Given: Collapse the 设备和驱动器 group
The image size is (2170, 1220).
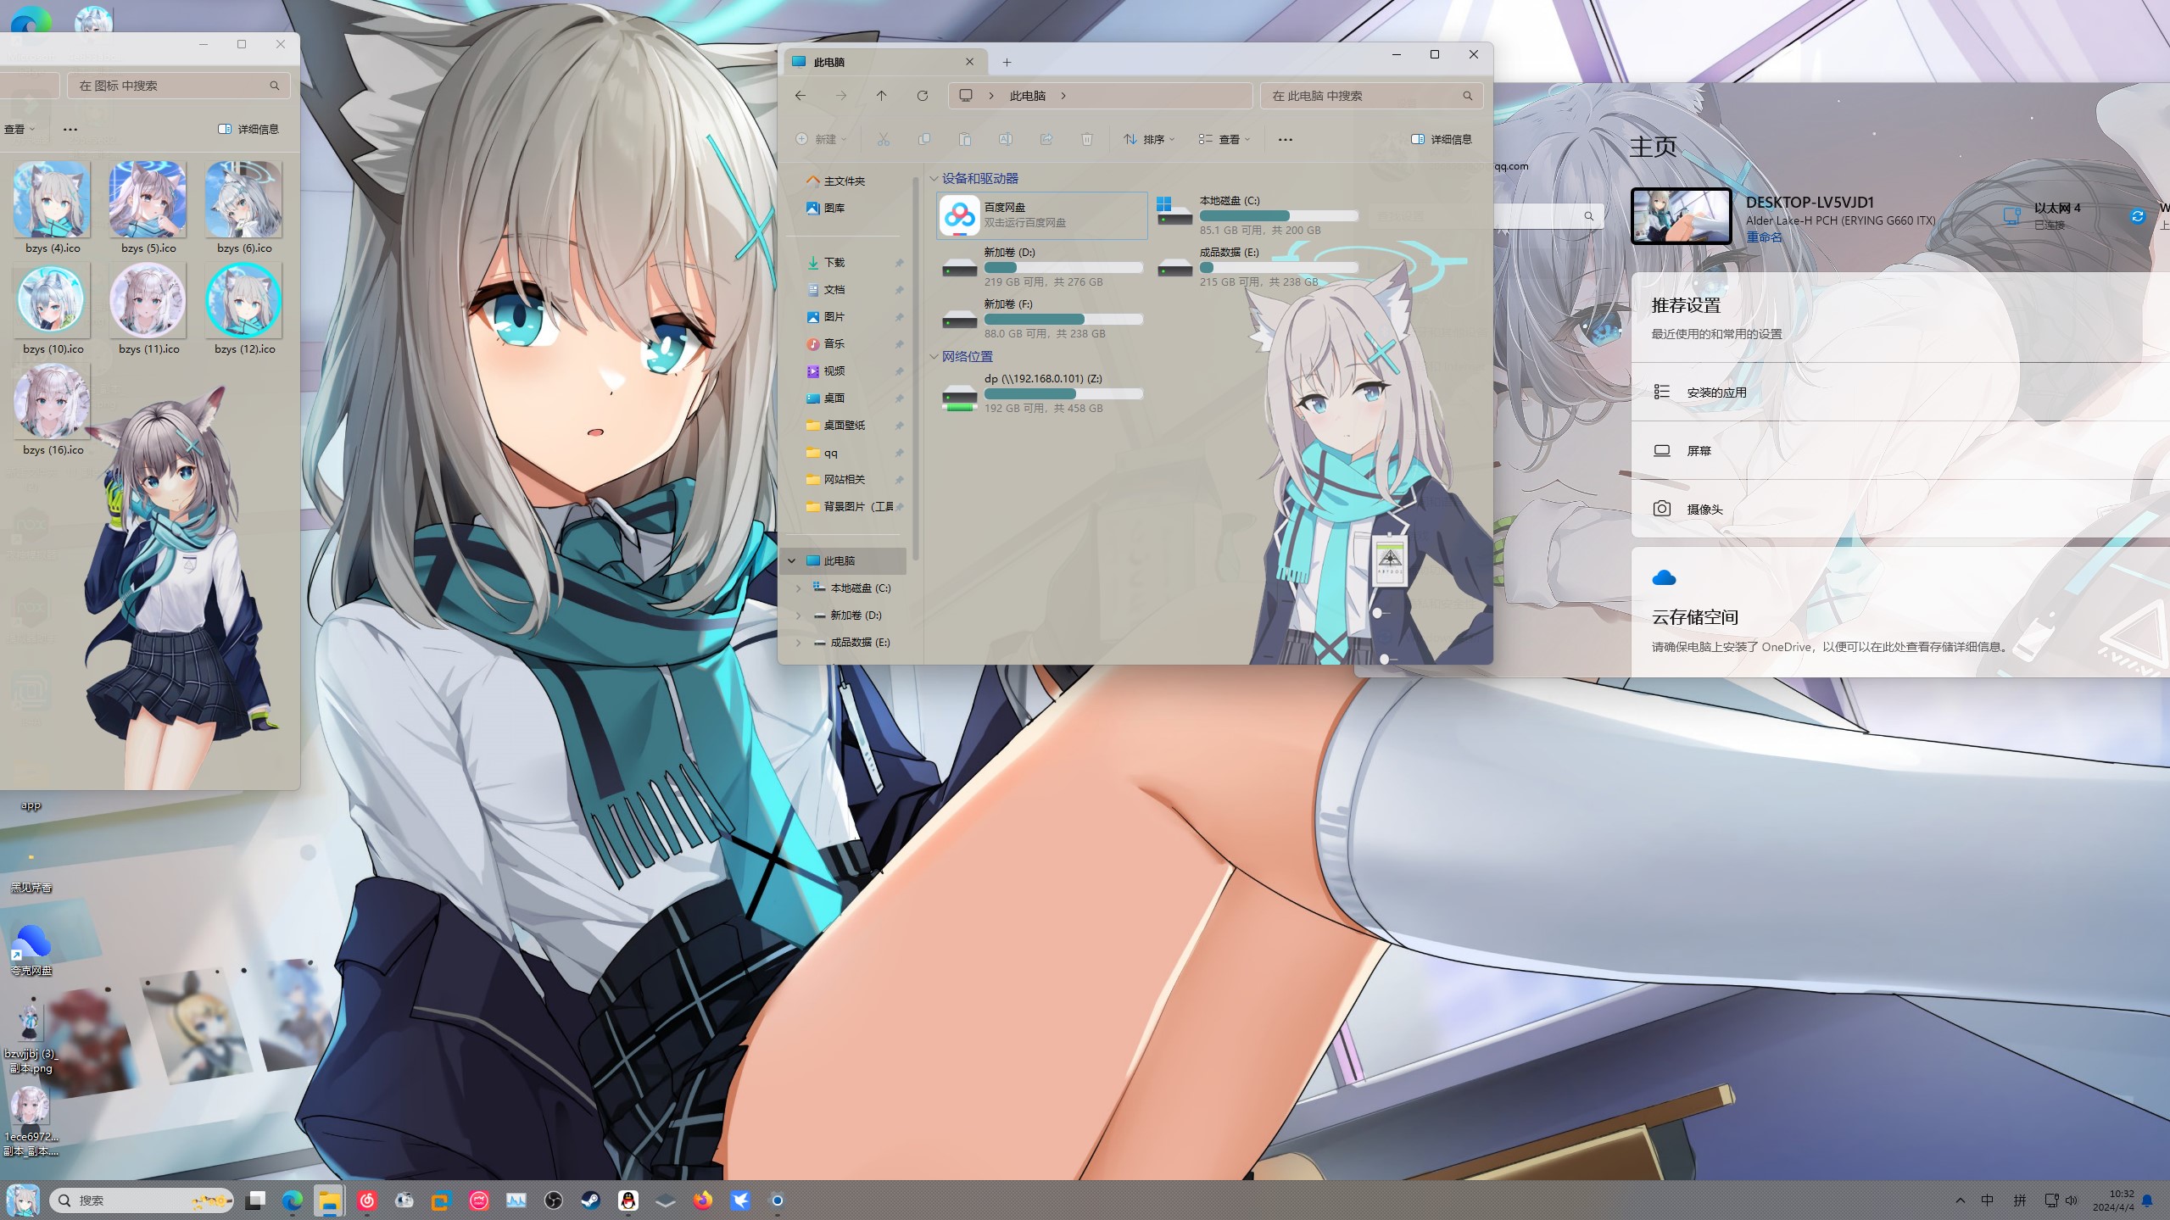Looking at the screenshot, I should (934, 179).
